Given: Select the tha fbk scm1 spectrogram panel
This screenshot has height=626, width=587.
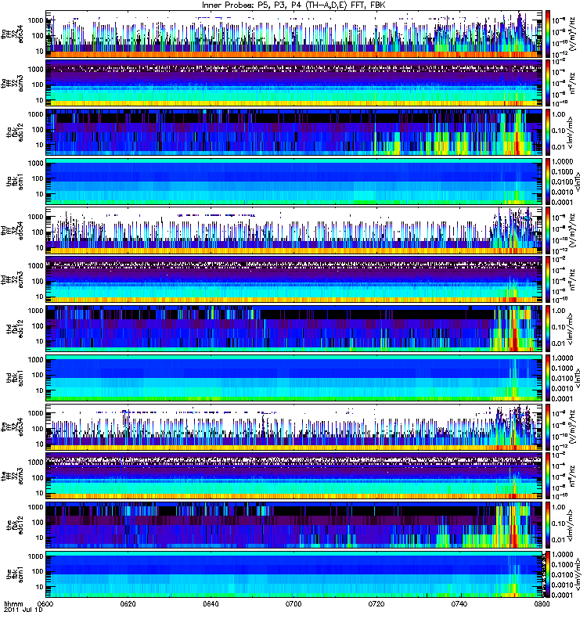Looking at the screenshot, I should pos(294,182).
